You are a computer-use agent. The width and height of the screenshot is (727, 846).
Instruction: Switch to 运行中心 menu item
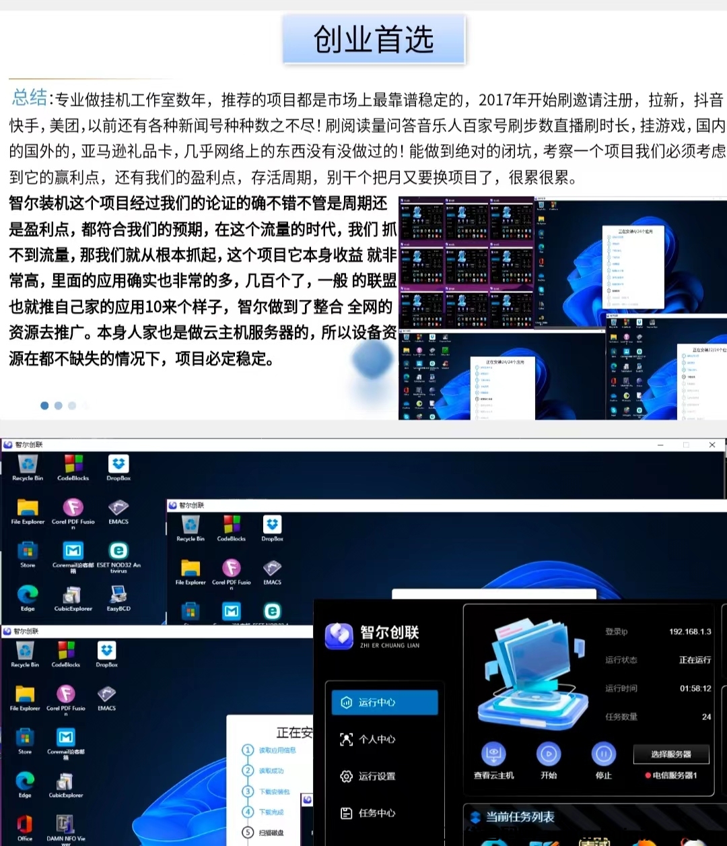coord(384,703)
